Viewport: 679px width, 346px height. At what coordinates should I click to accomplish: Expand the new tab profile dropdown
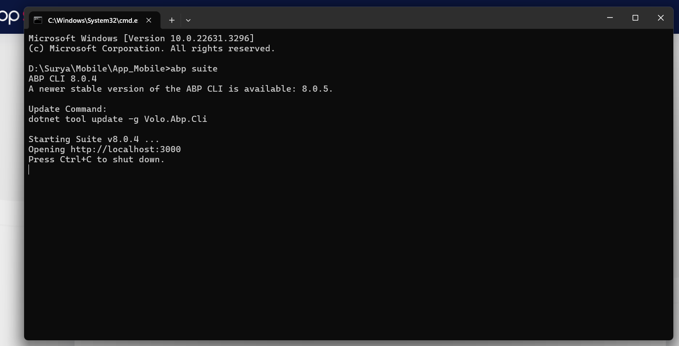[x=188, y=20]
